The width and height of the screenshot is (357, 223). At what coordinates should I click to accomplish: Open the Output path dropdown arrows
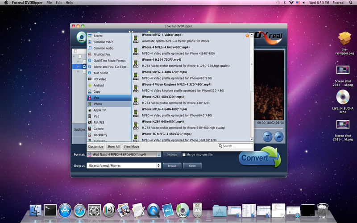pos(158,165)
